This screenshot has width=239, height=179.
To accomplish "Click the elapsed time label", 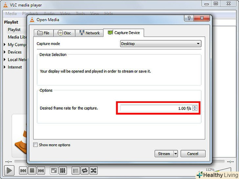I will click(9, 162).
